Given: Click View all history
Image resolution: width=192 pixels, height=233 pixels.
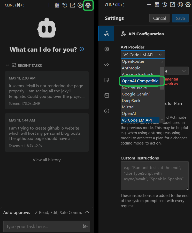Looking at the screenshot, I should 47,160.
